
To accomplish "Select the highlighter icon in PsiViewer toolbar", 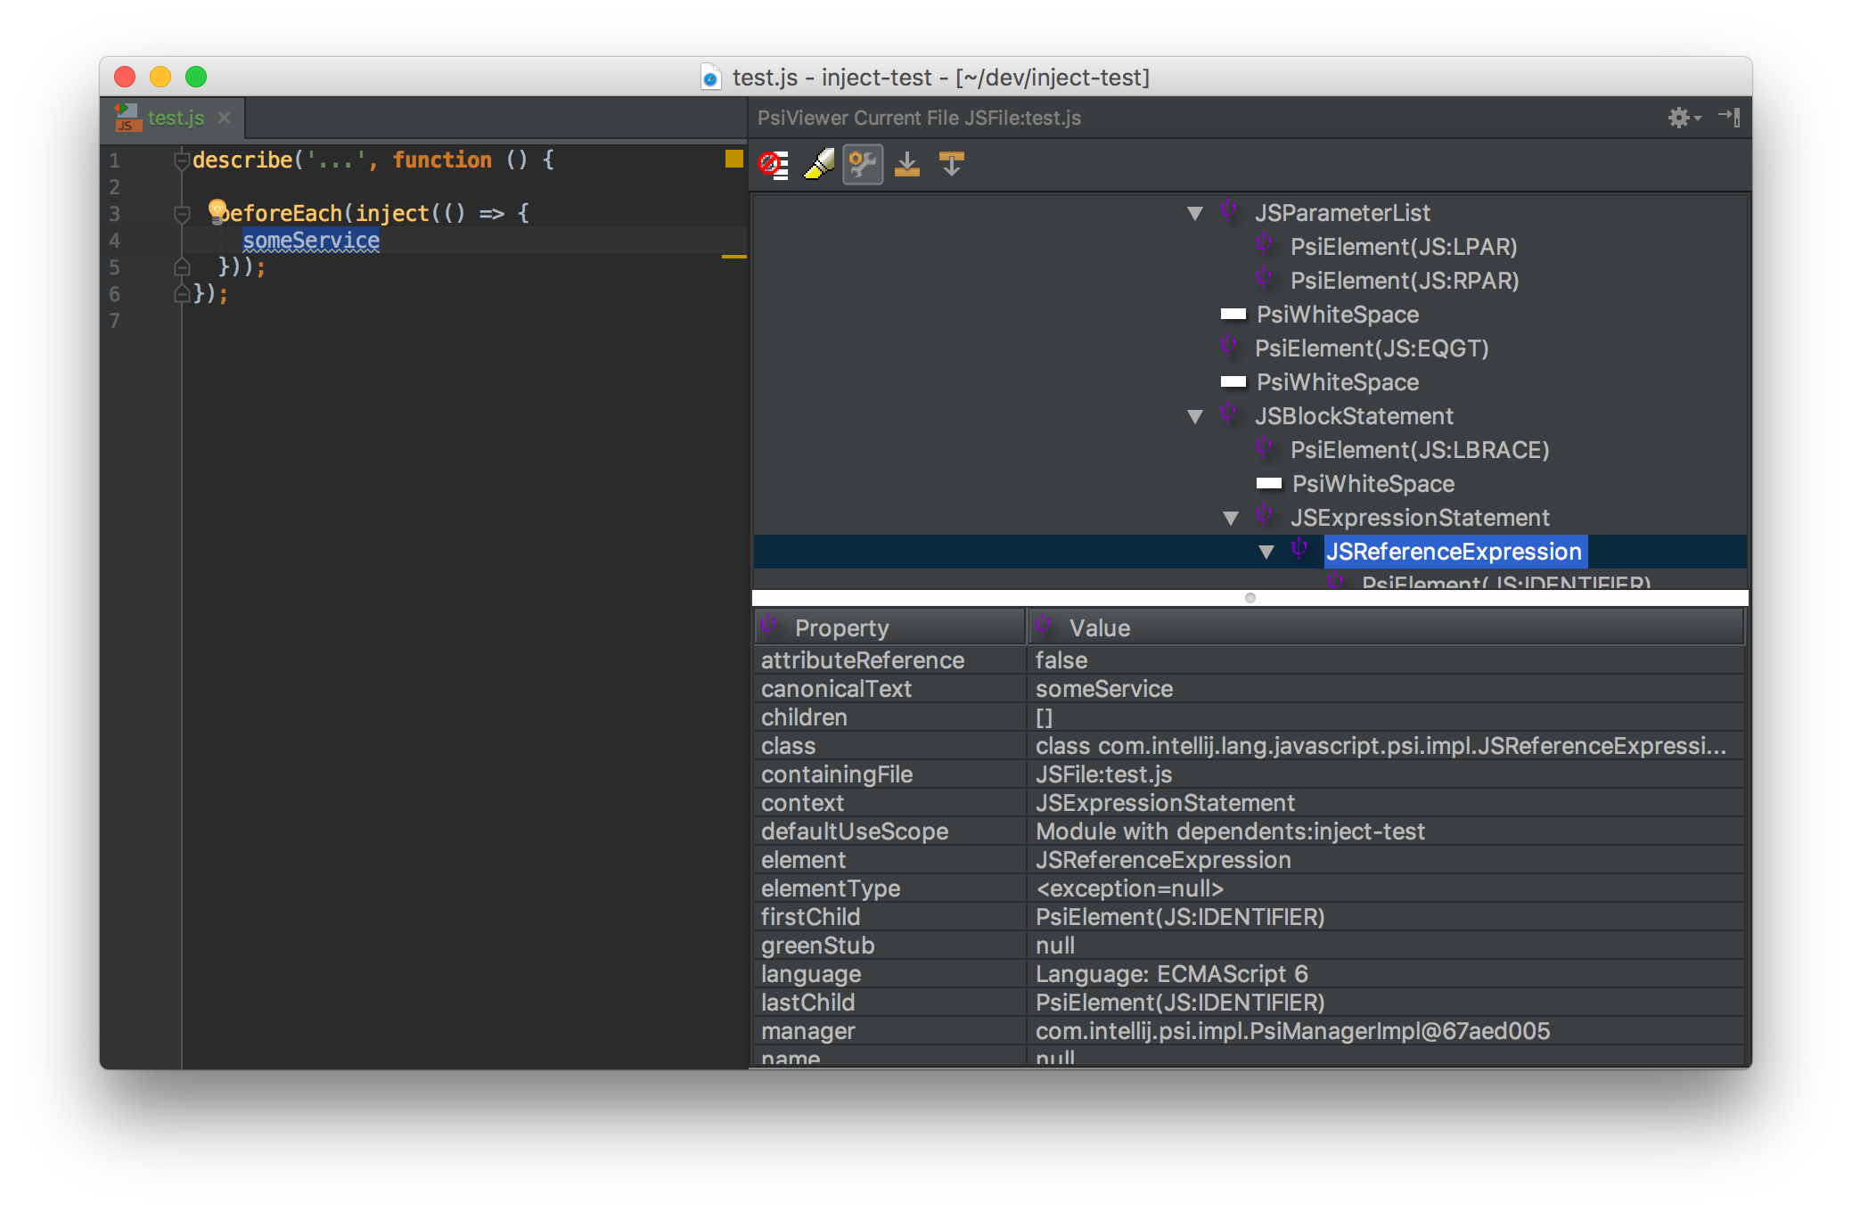I will [x=817, y=164].
